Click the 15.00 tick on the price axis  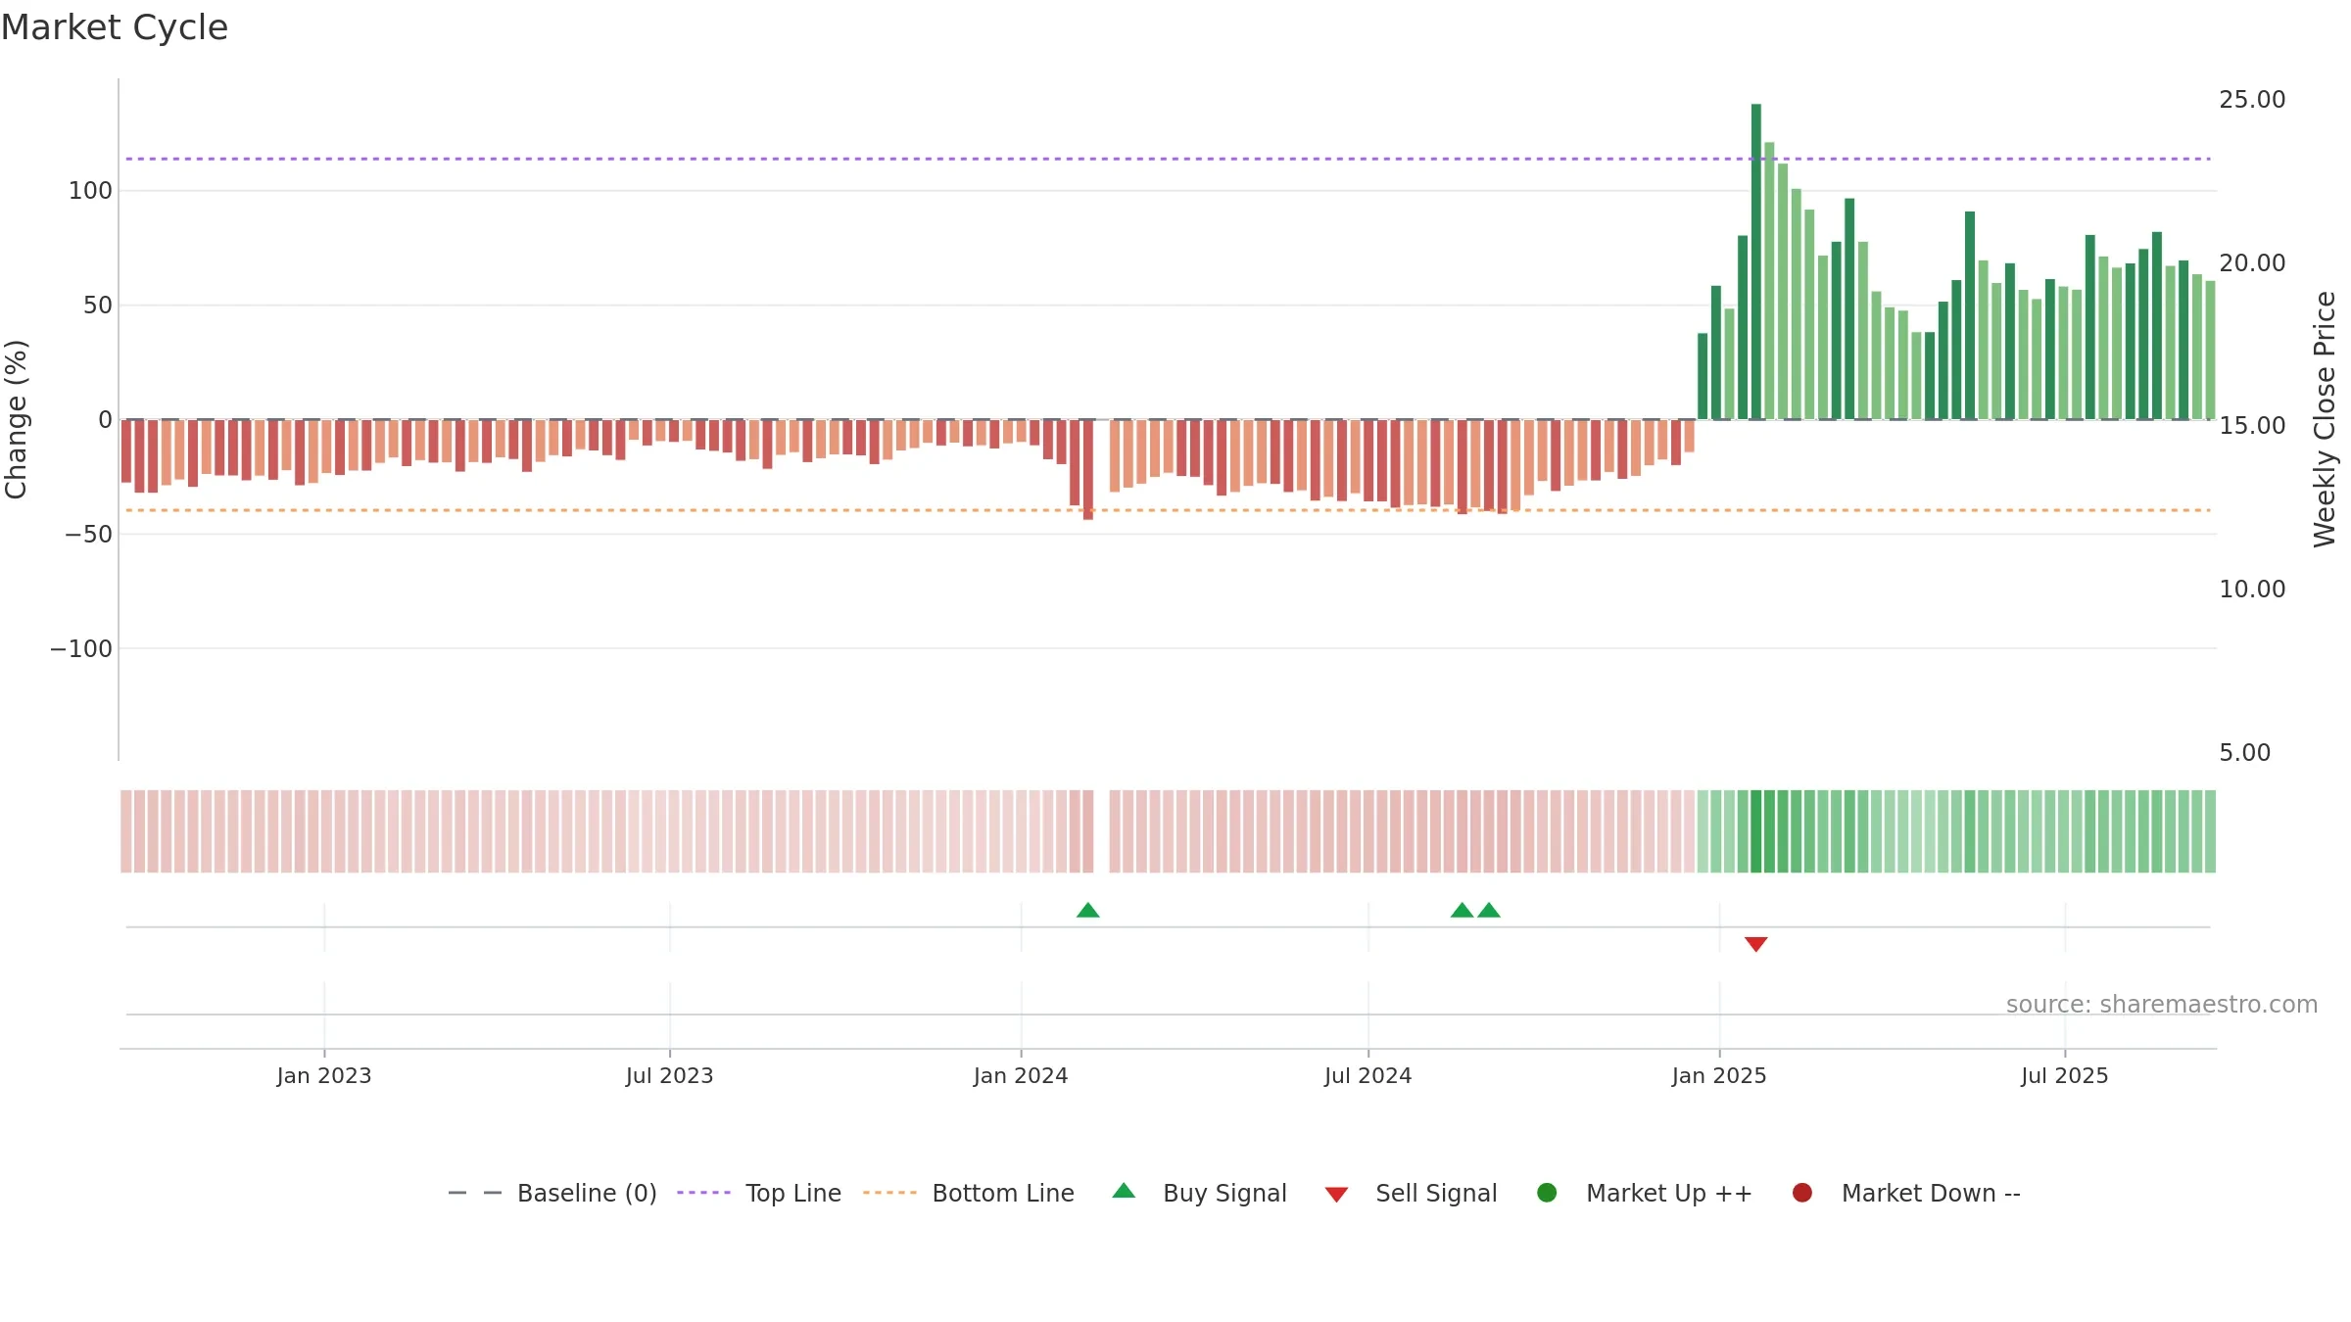coord(2252,426)
